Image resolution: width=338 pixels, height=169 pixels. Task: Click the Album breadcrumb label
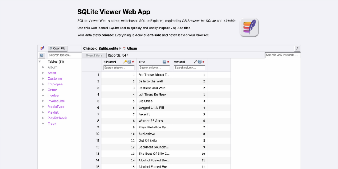click(x=132, y=49)
